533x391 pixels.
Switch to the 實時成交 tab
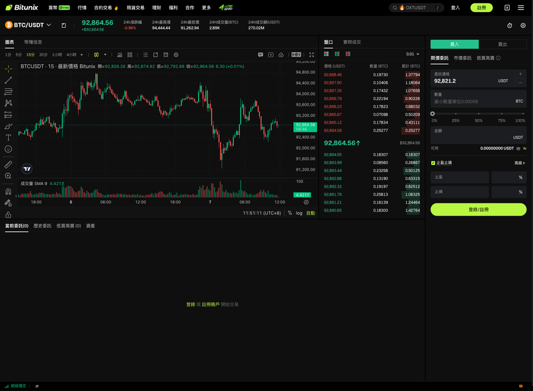(x=352, y=42)
